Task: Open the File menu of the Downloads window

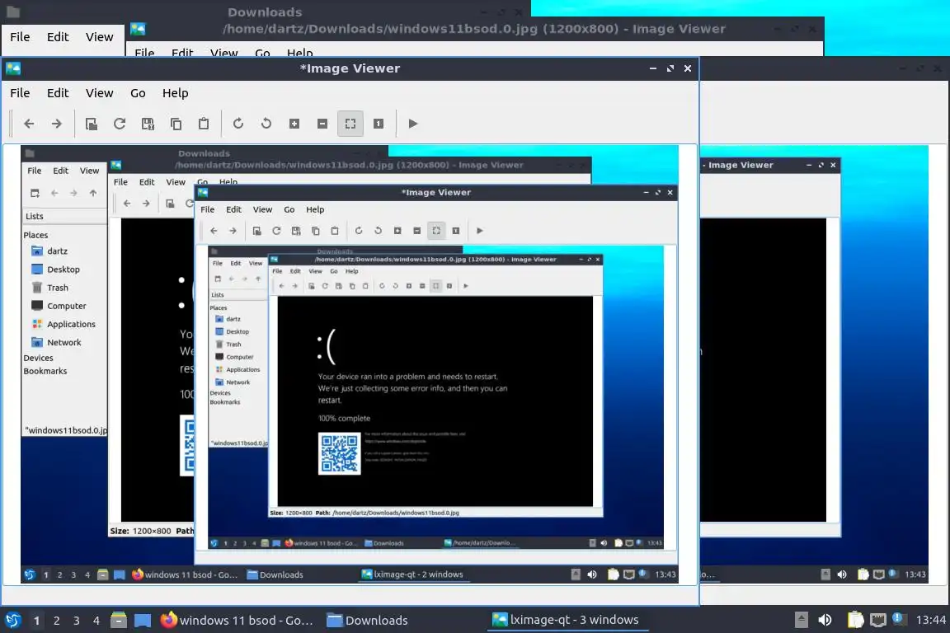Action: point(20,37)
